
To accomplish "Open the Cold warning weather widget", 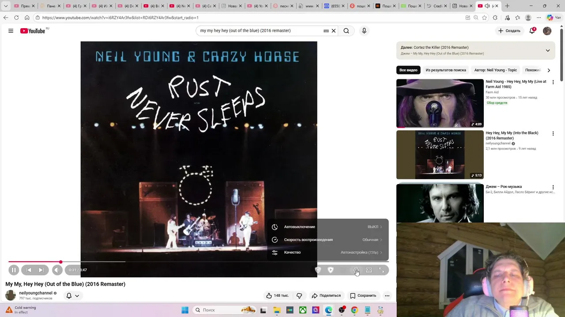I will (x=21, y=310).
